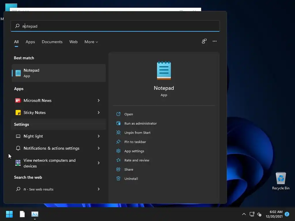Click the network status tray icon

tap(252, 214)
